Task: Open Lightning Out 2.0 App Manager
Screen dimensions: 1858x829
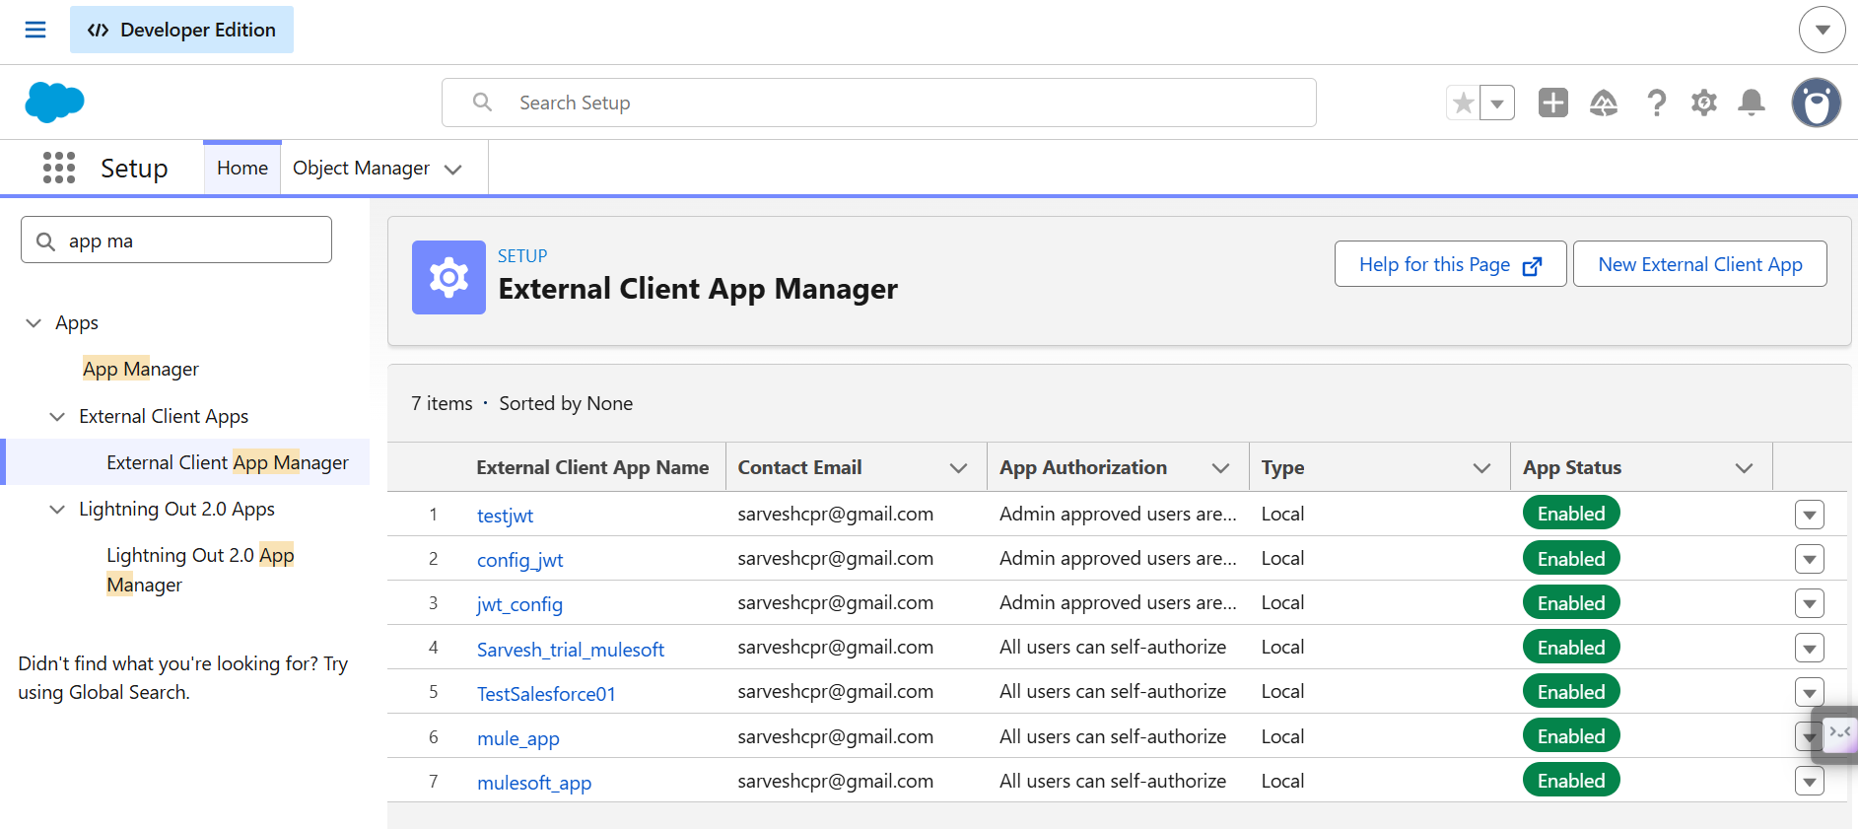Action: pyautogui.click(x=200, y=570)
